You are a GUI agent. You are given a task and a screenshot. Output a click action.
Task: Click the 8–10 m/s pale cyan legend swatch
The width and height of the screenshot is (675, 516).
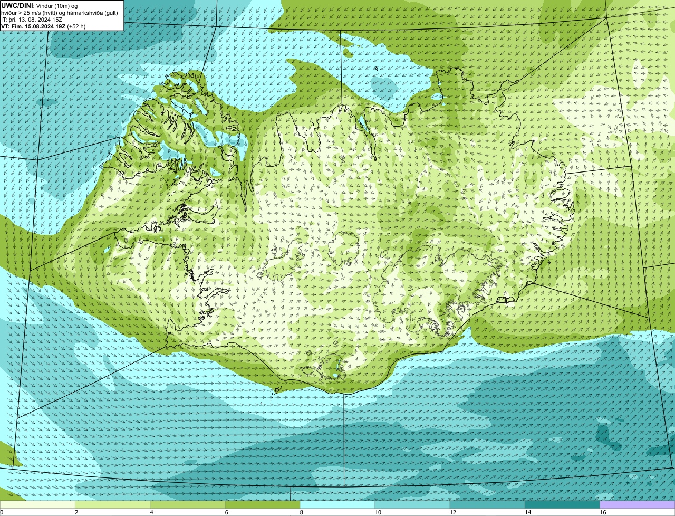[x=337, y=504]
